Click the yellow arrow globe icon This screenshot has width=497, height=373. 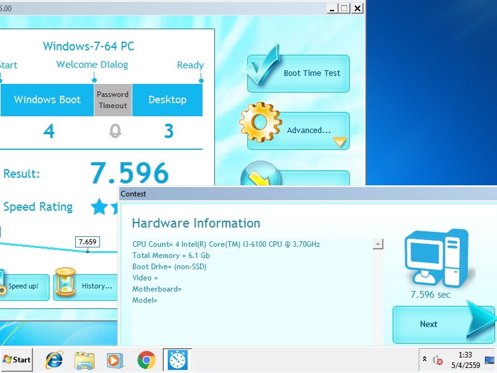click(260, 173)
